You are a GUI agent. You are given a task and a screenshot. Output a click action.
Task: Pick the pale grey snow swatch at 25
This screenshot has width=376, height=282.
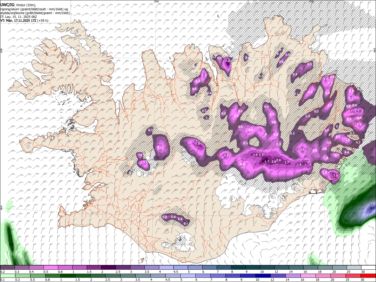tap(354, 268)
